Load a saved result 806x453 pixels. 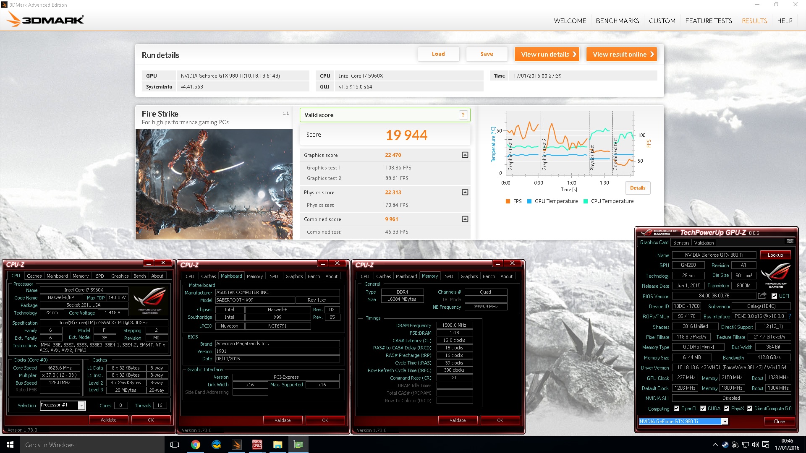point(438,54)
